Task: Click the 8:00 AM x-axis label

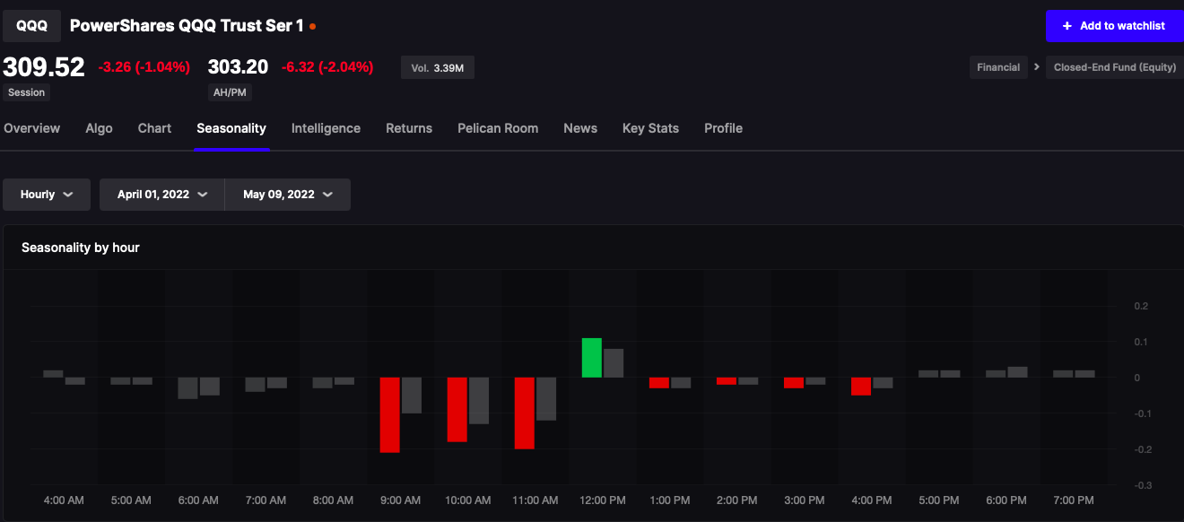Action: pos(333,500)
